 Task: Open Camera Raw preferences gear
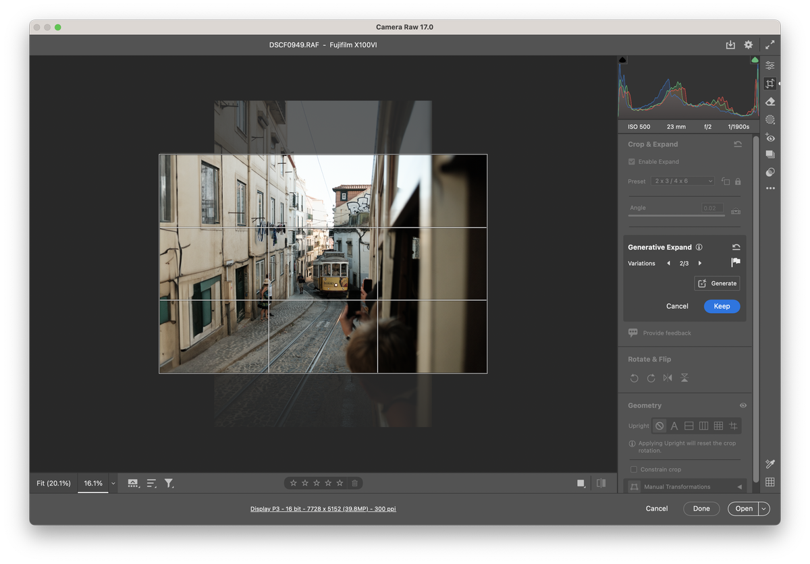[x=748, y=45]
